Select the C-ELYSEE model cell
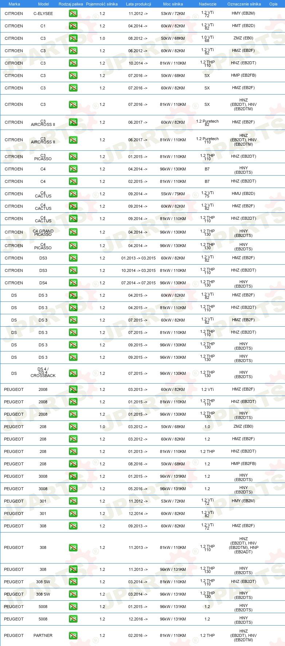Screen dimensions: 285x646 point(43,14)
